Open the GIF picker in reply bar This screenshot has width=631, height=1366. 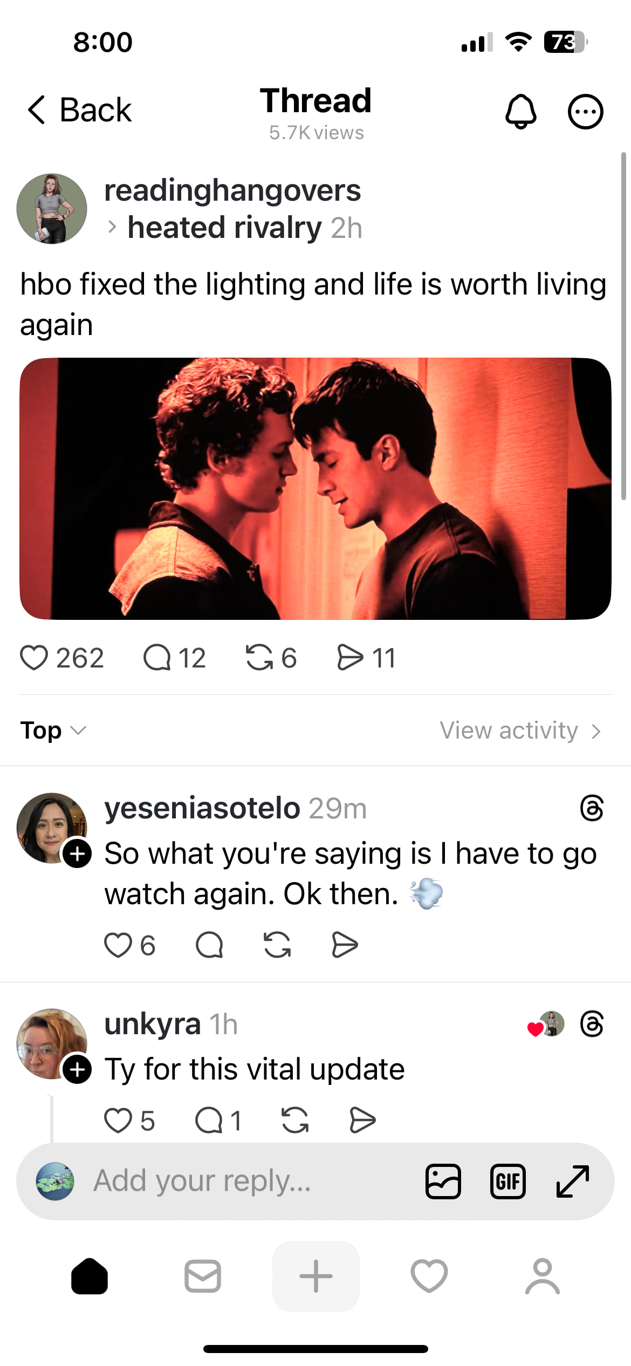point(507,1181)
